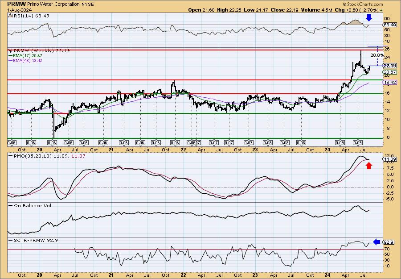Image resolution: width=401 pixels, height=279 pixels.
Task: Click the RSI(14) 68.49 indicator label
Action: [31, 16]
